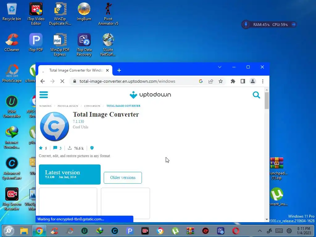The image size is (316, 237).
Task: Open SSuite NetSurfer desktop icon
Action: point(108,45)
